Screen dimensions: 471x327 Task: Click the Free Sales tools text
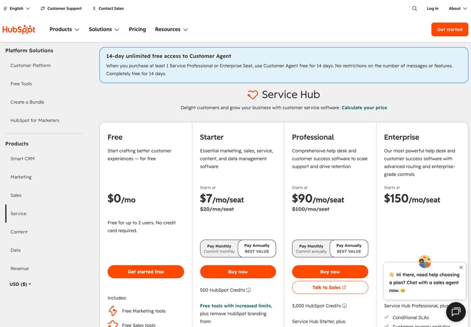[x=139, y=325]
